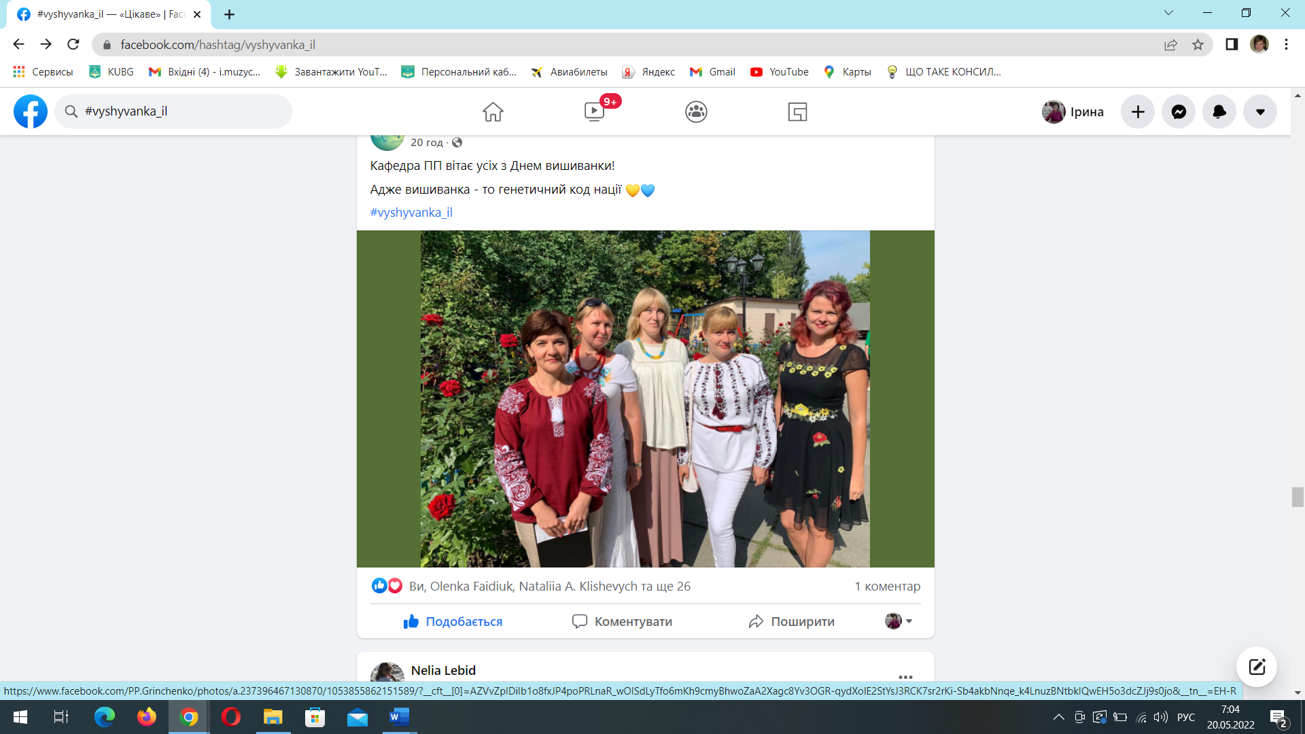
Task: Open Facebook Home feed icon
Action: pyautogui.click(x=493, y=111)
